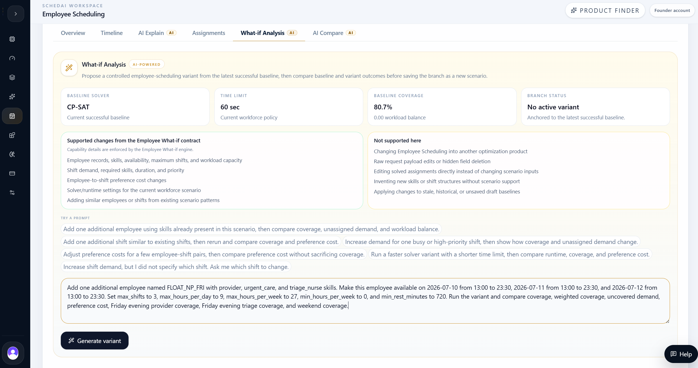
Task: Click the text area resize handle corner
Action: [x=667, y=321]
